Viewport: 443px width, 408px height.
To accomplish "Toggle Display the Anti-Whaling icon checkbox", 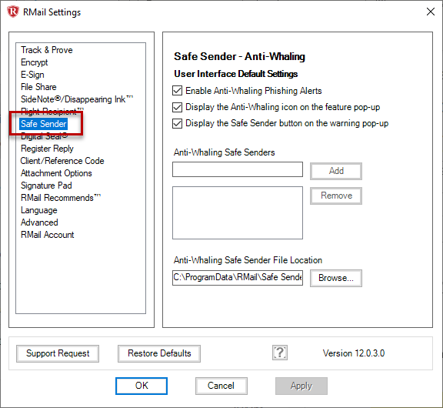I will tap(177, 107).
